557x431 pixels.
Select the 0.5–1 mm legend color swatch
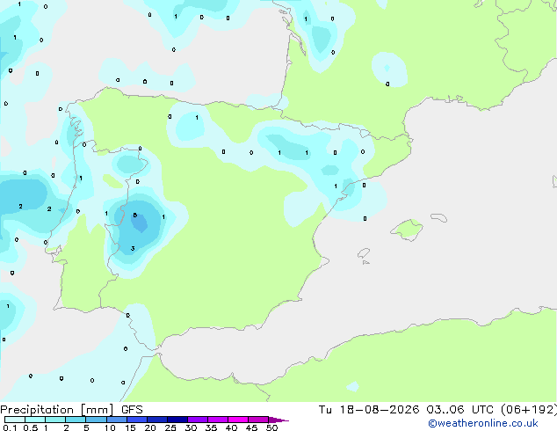click(x=35, y=420)
